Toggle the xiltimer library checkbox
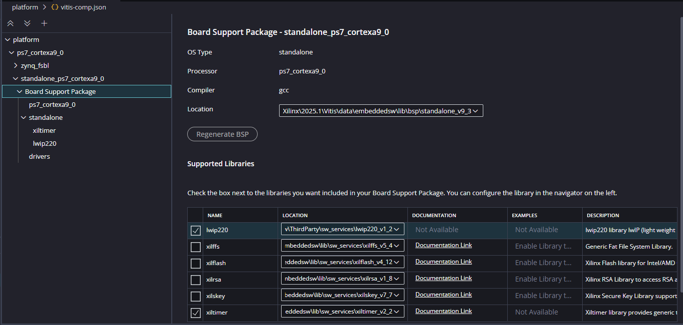This screenshot has width=683, height=325. 196,313
